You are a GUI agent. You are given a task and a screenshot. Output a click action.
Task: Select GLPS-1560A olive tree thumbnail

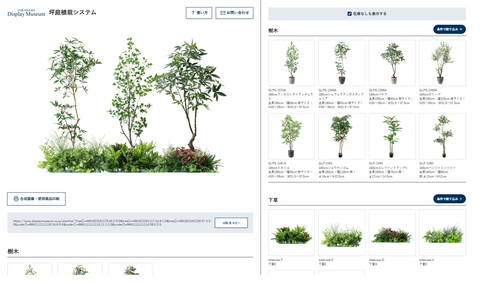coord(442,63)
